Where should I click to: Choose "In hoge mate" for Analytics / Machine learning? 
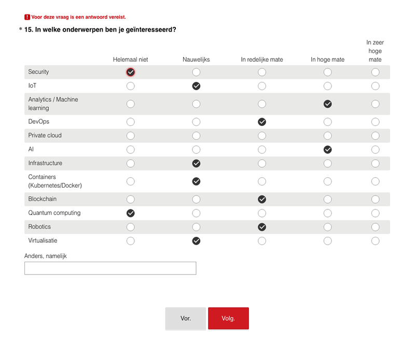[327, 104]
